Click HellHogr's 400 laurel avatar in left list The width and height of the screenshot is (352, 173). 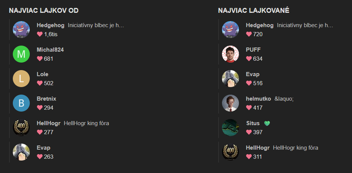21,128
